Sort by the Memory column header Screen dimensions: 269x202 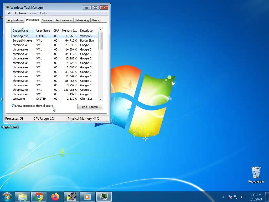[69, 31]
